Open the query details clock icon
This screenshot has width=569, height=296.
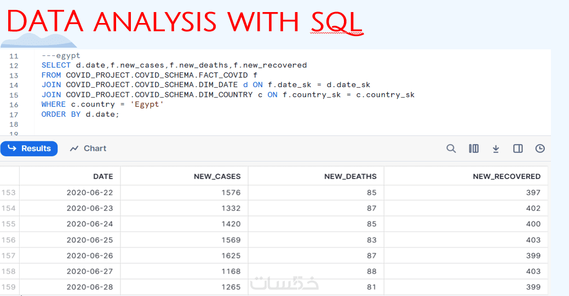coord(540,149)
